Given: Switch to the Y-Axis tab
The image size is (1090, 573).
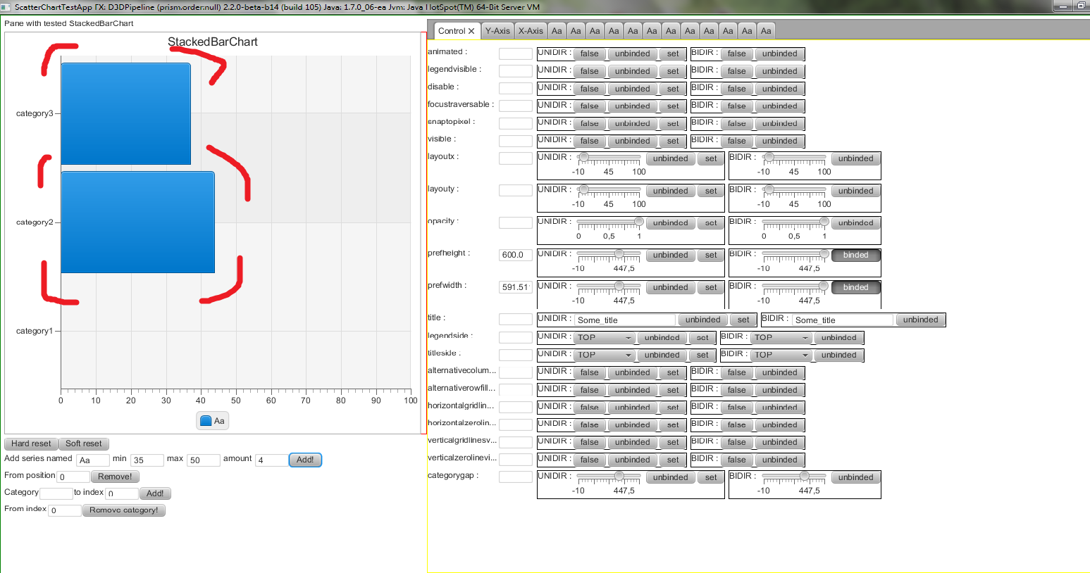Looking at the screenshot, I should click(x=497, y=31).
